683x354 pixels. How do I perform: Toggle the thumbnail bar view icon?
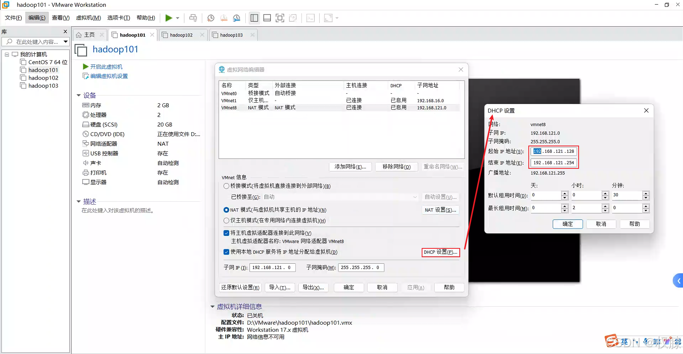(x=267, y=18)
